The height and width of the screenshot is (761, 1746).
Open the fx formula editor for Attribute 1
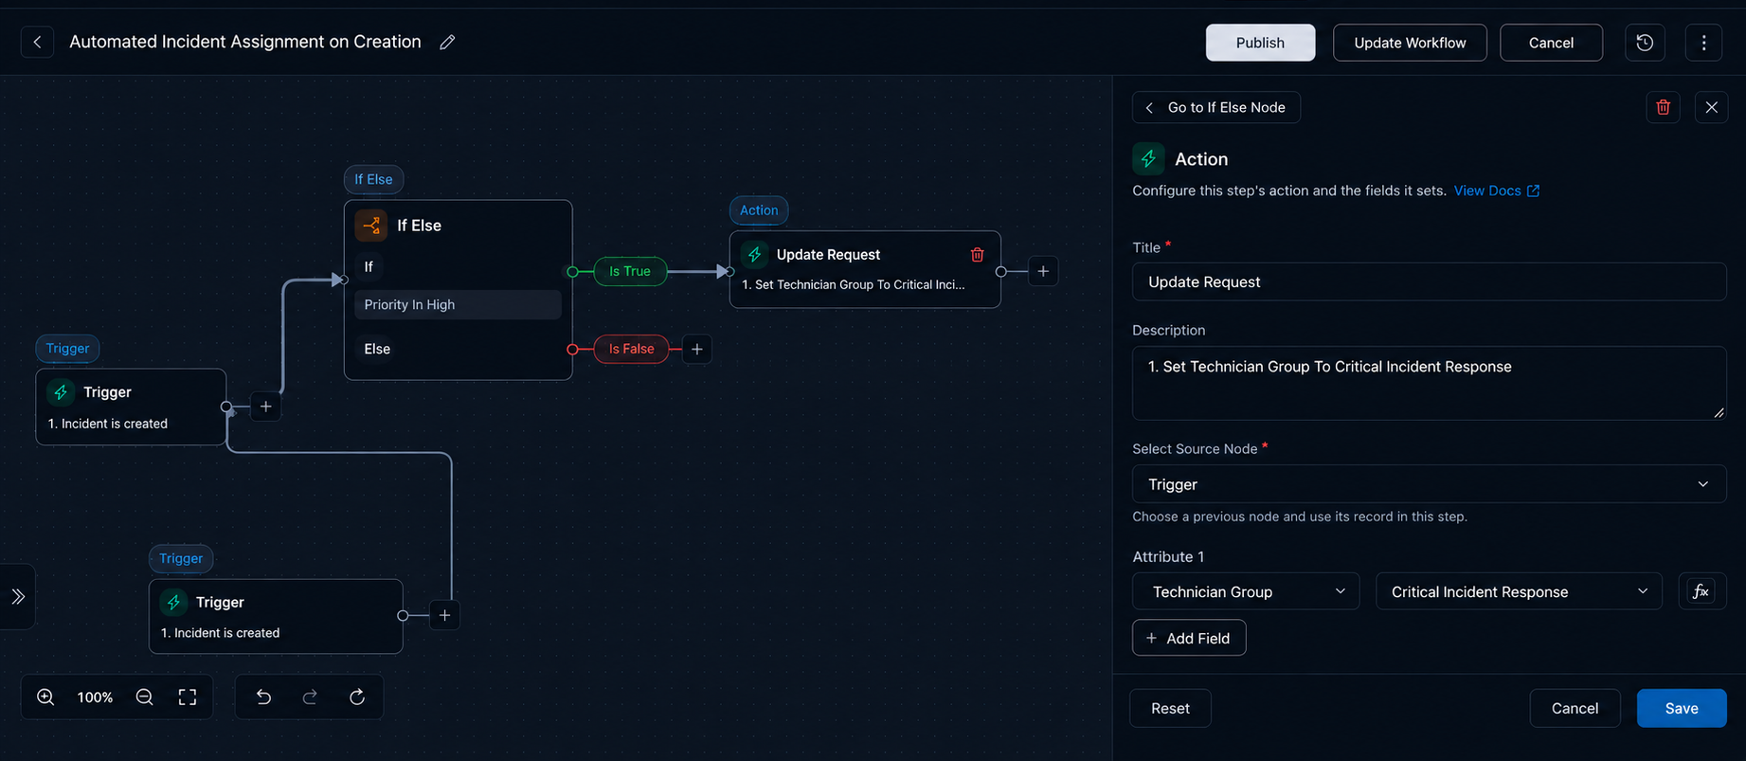coord(1701,591)
